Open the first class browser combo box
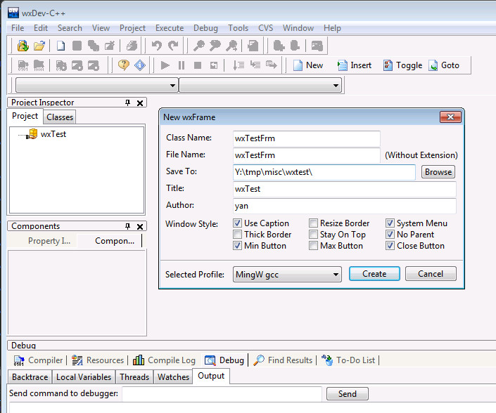Screen dimensions: 496x413 click(96, 85)
